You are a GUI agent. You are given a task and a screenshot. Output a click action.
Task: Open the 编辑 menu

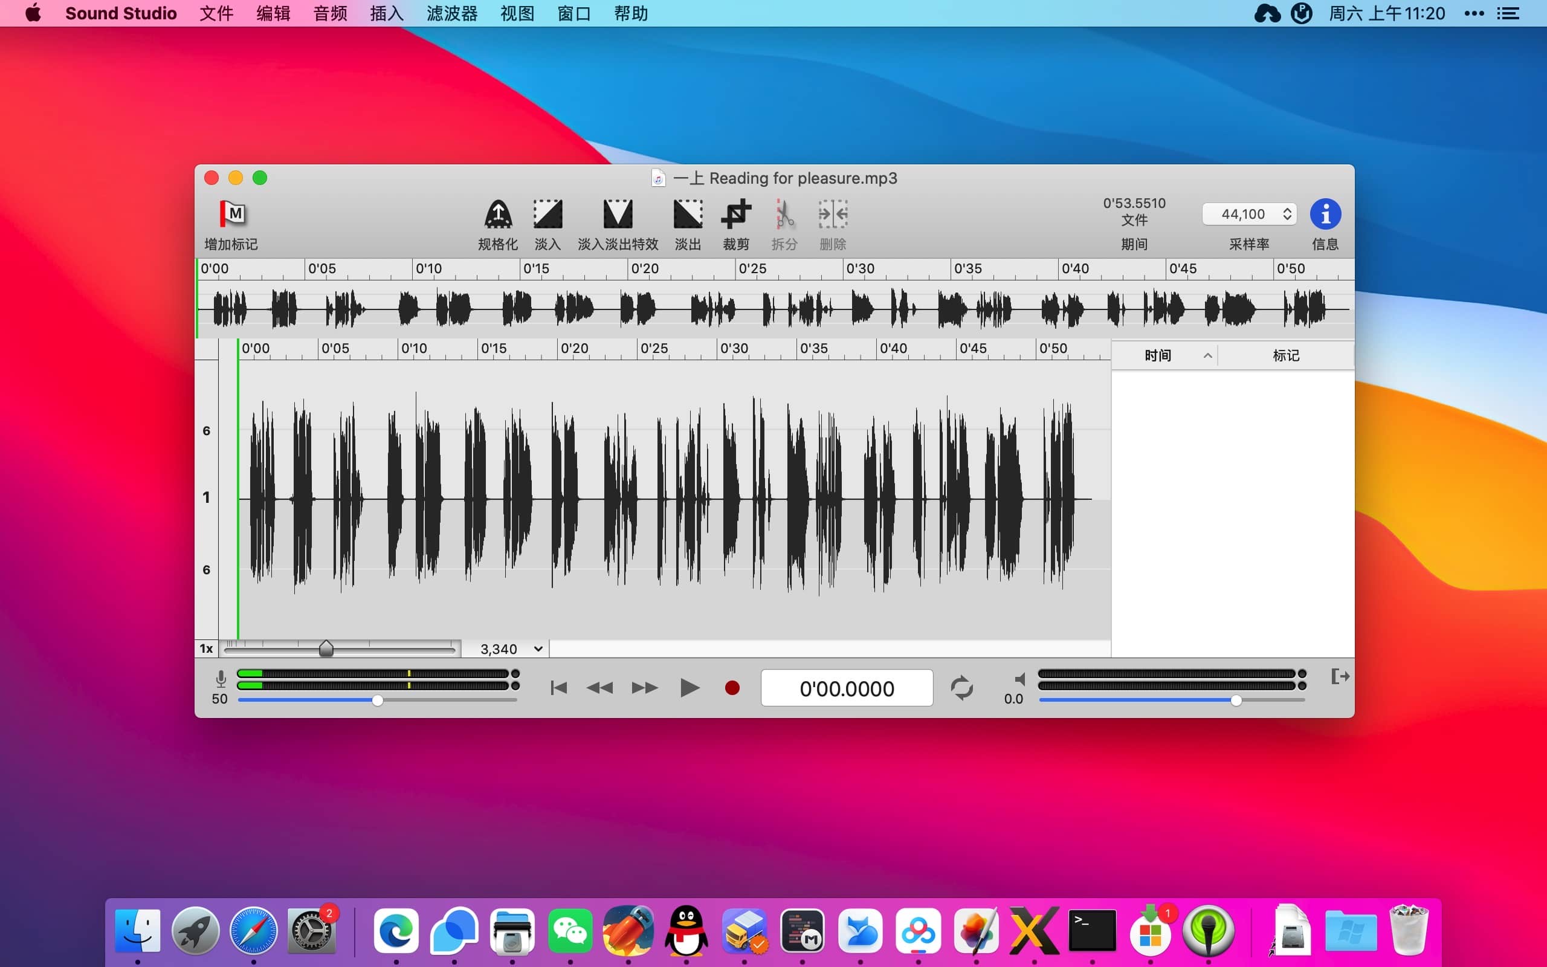tap(273, 13)
